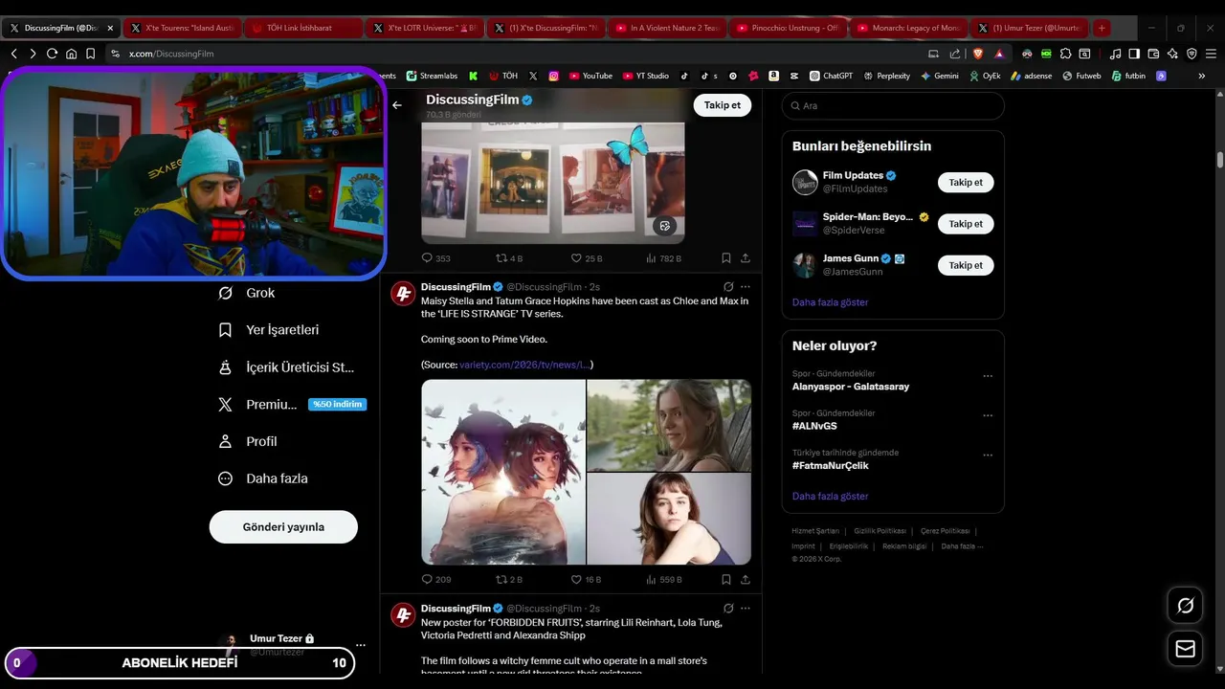1225x689 pixels.
Task: Follow Spider-Man: Beyond with Takip et
Action: click(x=966, y=224)
